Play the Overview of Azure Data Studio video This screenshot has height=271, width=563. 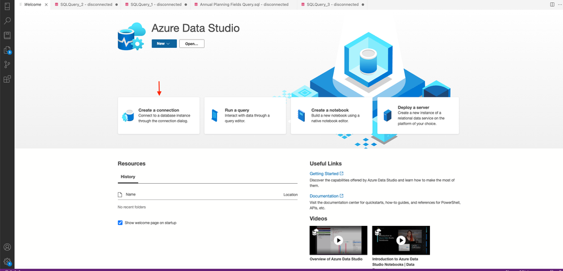click(x=338, y=240)
